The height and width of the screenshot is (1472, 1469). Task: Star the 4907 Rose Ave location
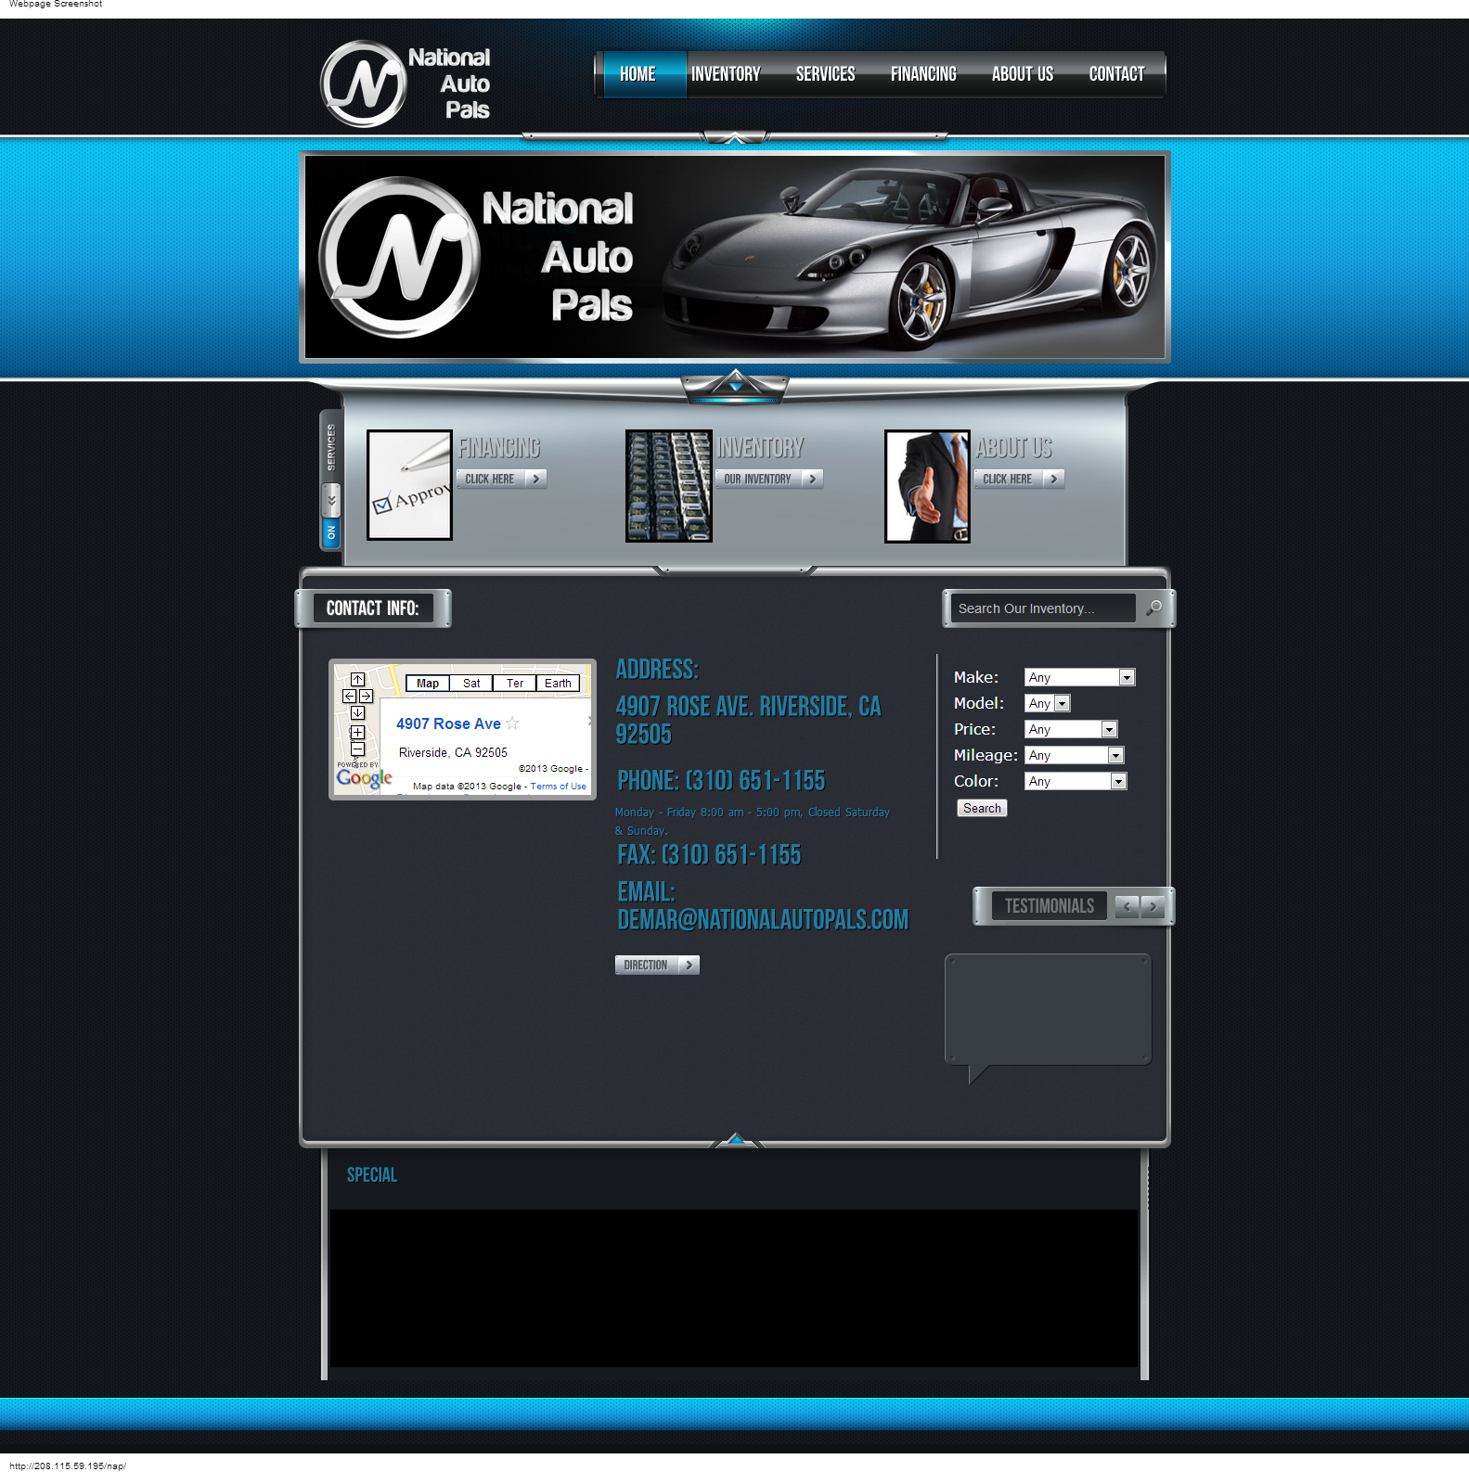[x=512, y=723]
